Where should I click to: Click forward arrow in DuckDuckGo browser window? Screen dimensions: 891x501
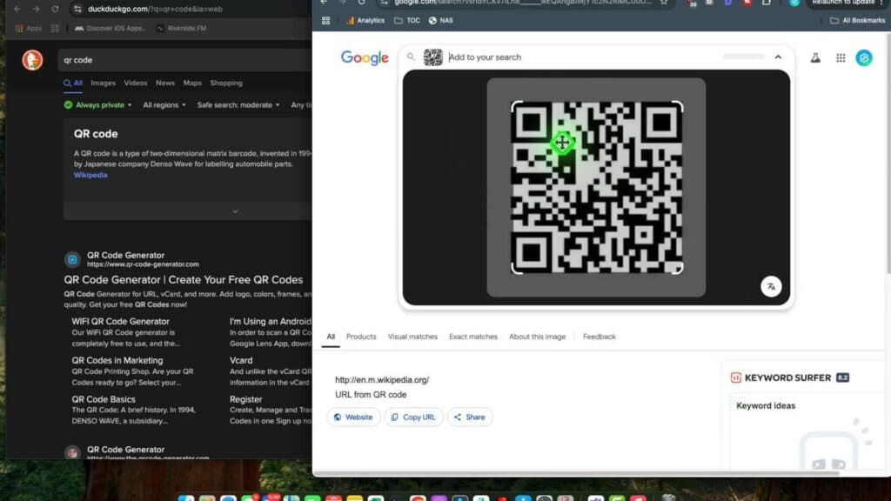[36, 9]
